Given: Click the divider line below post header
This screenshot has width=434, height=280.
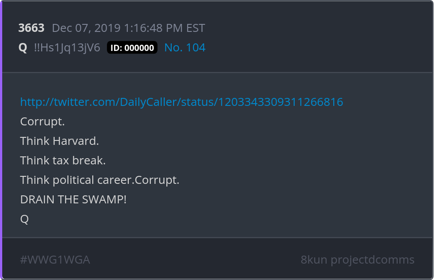Looking at the screenshot, I should (x=217, y=72).
